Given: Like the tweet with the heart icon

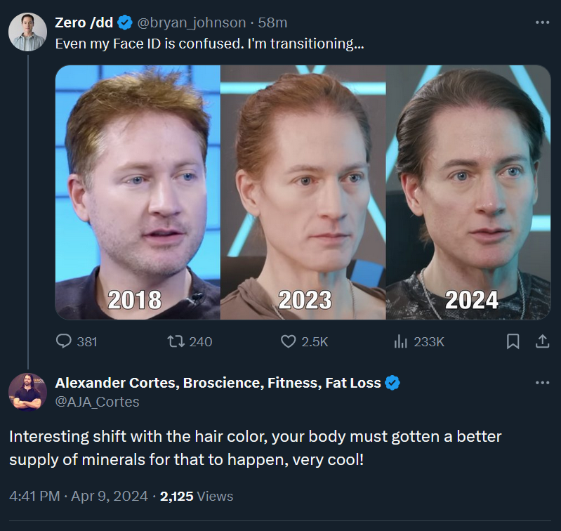Looking at the screenshot, I should click(288, 341).
